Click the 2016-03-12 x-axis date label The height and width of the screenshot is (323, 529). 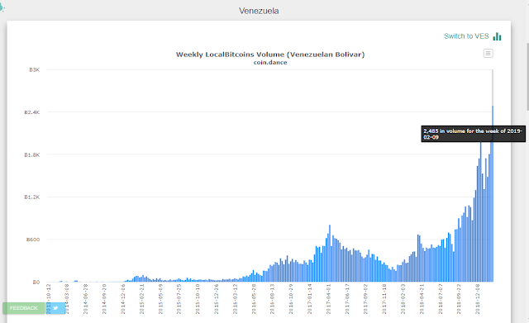(235, 299)
